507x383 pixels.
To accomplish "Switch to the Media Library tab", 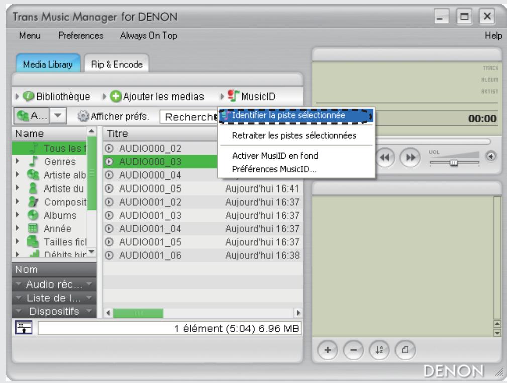I will point(48,64).
